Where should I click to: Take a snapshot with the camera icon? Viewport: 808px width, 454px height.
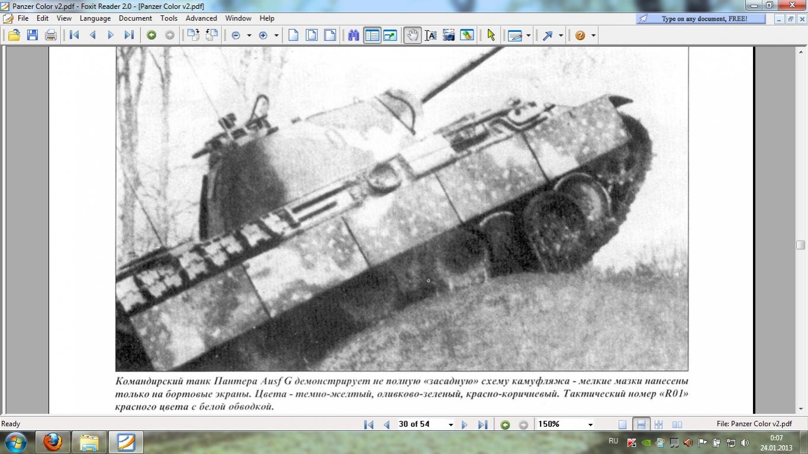(x=449, y=36)
